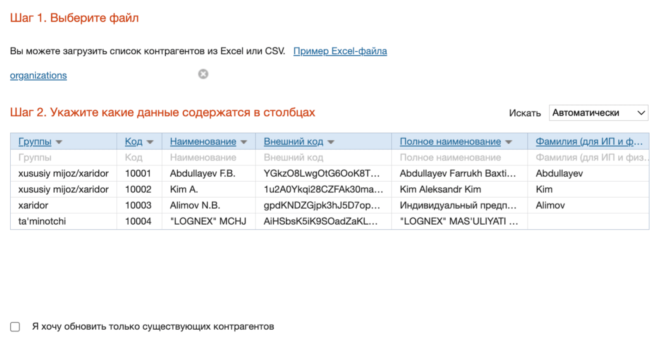Open the uploaded "organizations" file link
669x350 pixels.
[38, 75]
